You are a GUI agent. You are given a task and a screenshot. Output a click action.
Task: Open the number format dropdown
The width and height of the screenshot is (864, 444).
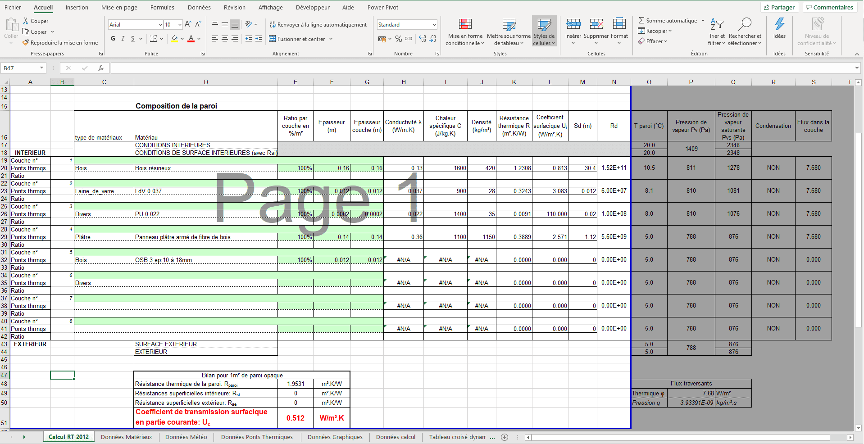tap(434, 25)
